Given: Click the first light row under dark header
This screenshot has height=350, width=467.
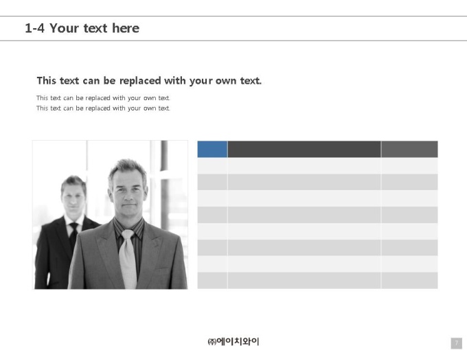Looking at the screenshot, I should pos(304,166).
